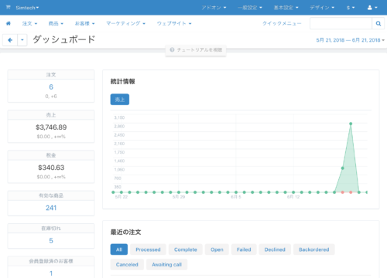Screen dimensions: 387x278
Task: Click the 統計情報 heading
Action: (x=123, y=82)
